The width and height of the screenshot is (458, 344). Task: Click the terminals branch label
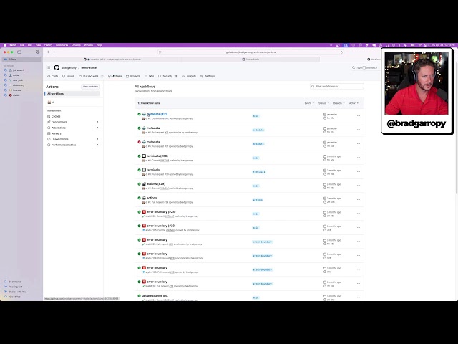click(x=259, y=172)
